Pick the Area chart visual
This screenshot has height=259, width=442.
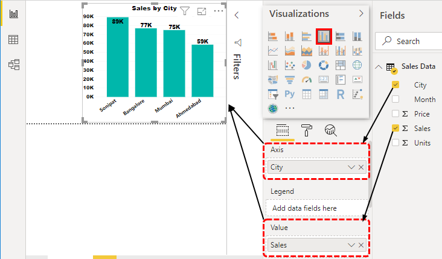(289, 51)
